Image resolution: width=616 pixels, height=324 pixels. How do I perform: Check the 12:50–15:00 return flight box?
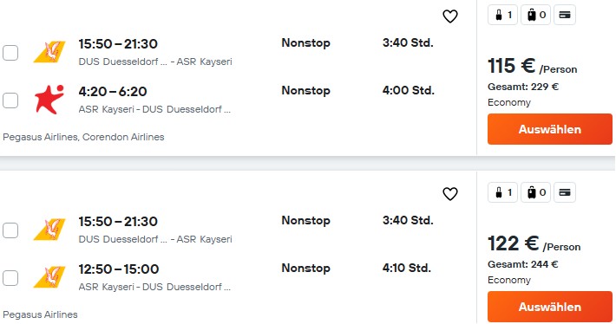pyautogui.click(x=10, y=278)
